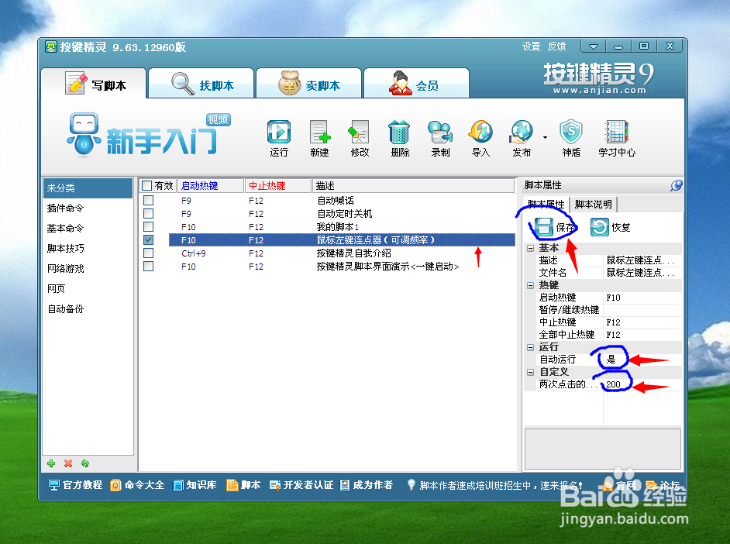Check the box for 按键精灵脚本界面演示 script
730x544 pixels.
coord(148,266)
